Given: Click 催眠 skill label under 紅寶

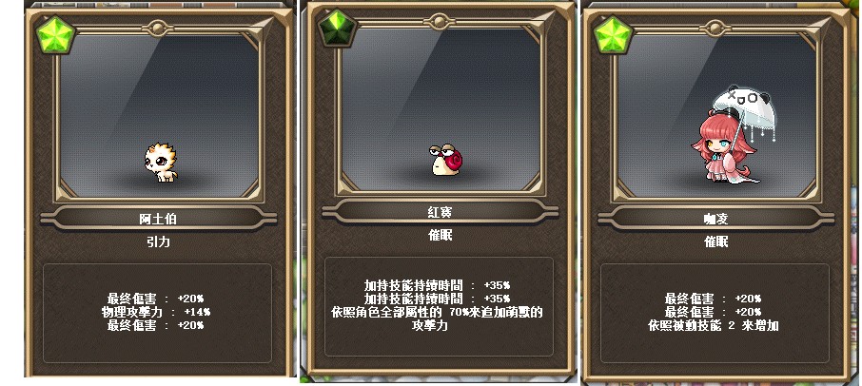Looking at the screenshot, I should tap(440, 235).
